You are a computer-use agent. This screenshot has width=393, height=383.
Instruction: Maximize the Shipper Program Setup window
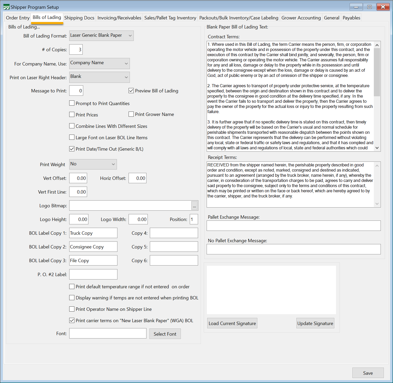[x=369, y=7]
